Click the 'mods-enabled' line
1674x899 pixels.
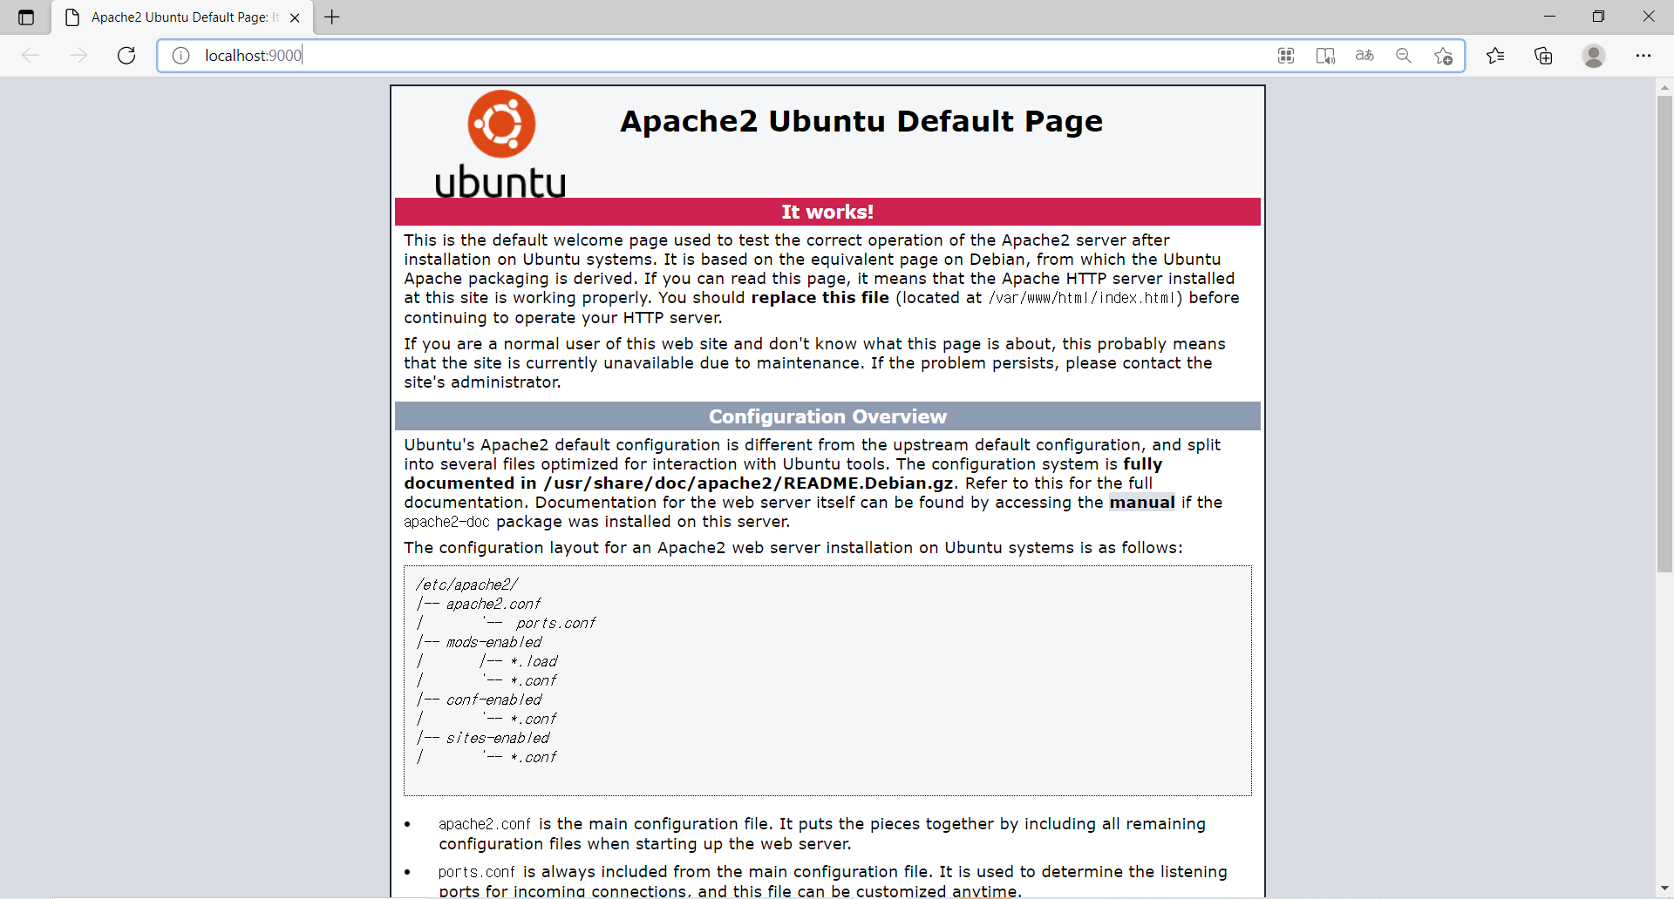click(493, 642)
